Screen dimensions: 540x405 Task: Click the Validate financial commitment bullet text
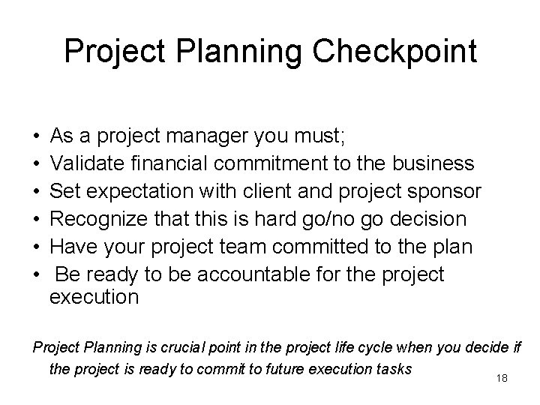[262, 163]
